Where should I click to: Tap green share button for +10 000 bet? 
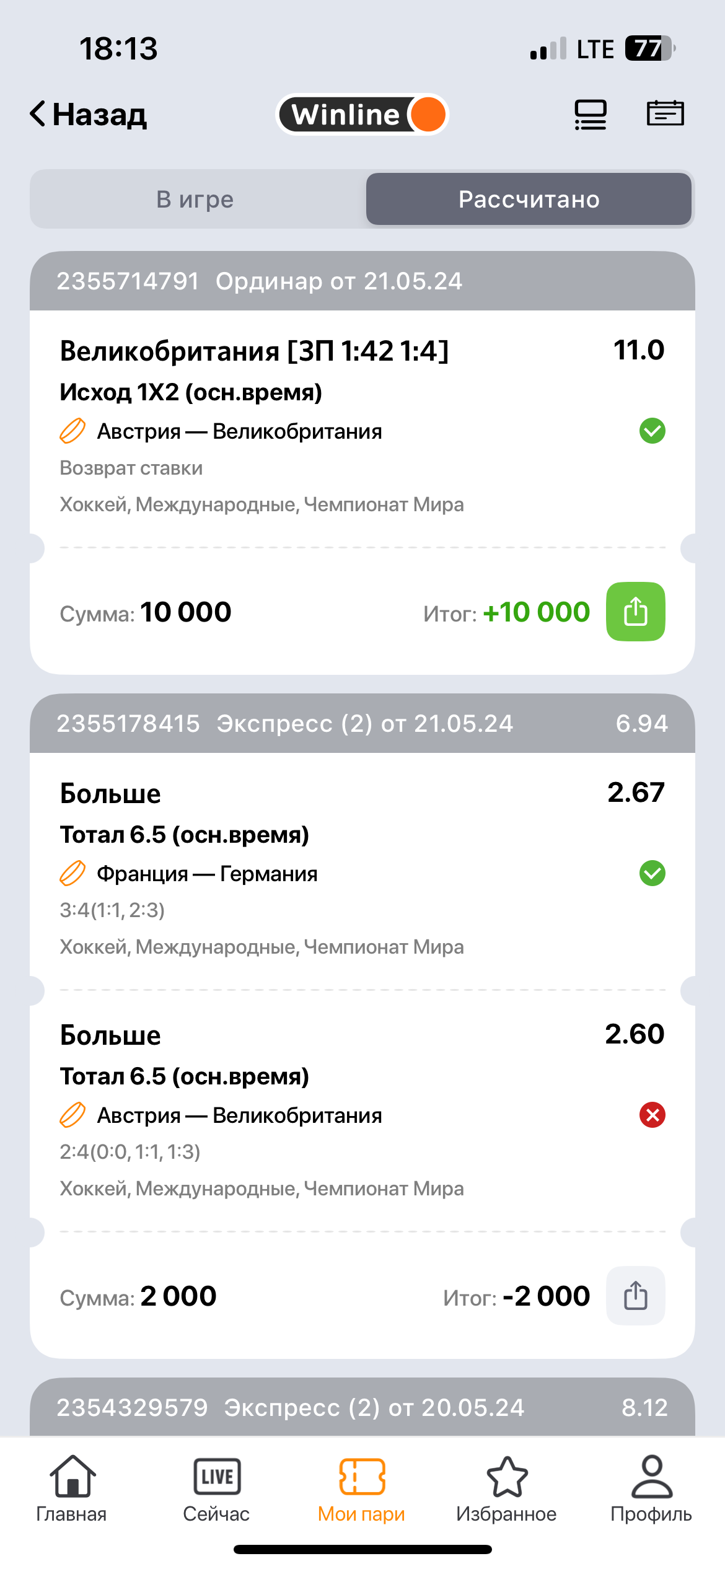(x=635, y=612)
